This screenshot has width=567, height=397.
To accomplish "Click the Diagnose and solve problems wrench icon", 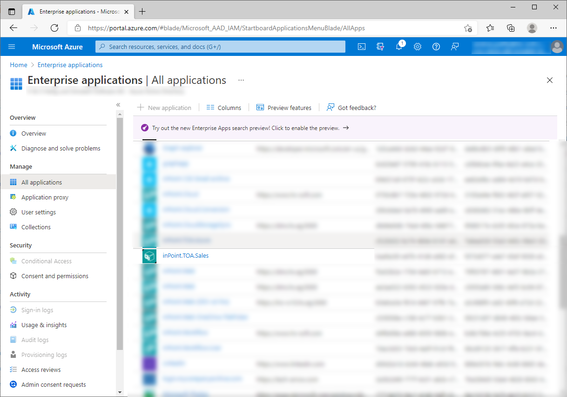I will (x=13, y=148).
